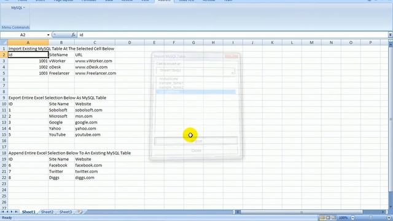Click cell with value 1002
Screen dimensions: 393x221
[28, 67]
